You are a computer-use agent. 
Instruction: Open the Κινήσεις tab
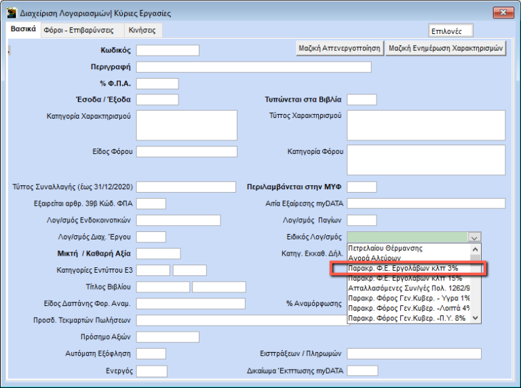click(142, 31)
